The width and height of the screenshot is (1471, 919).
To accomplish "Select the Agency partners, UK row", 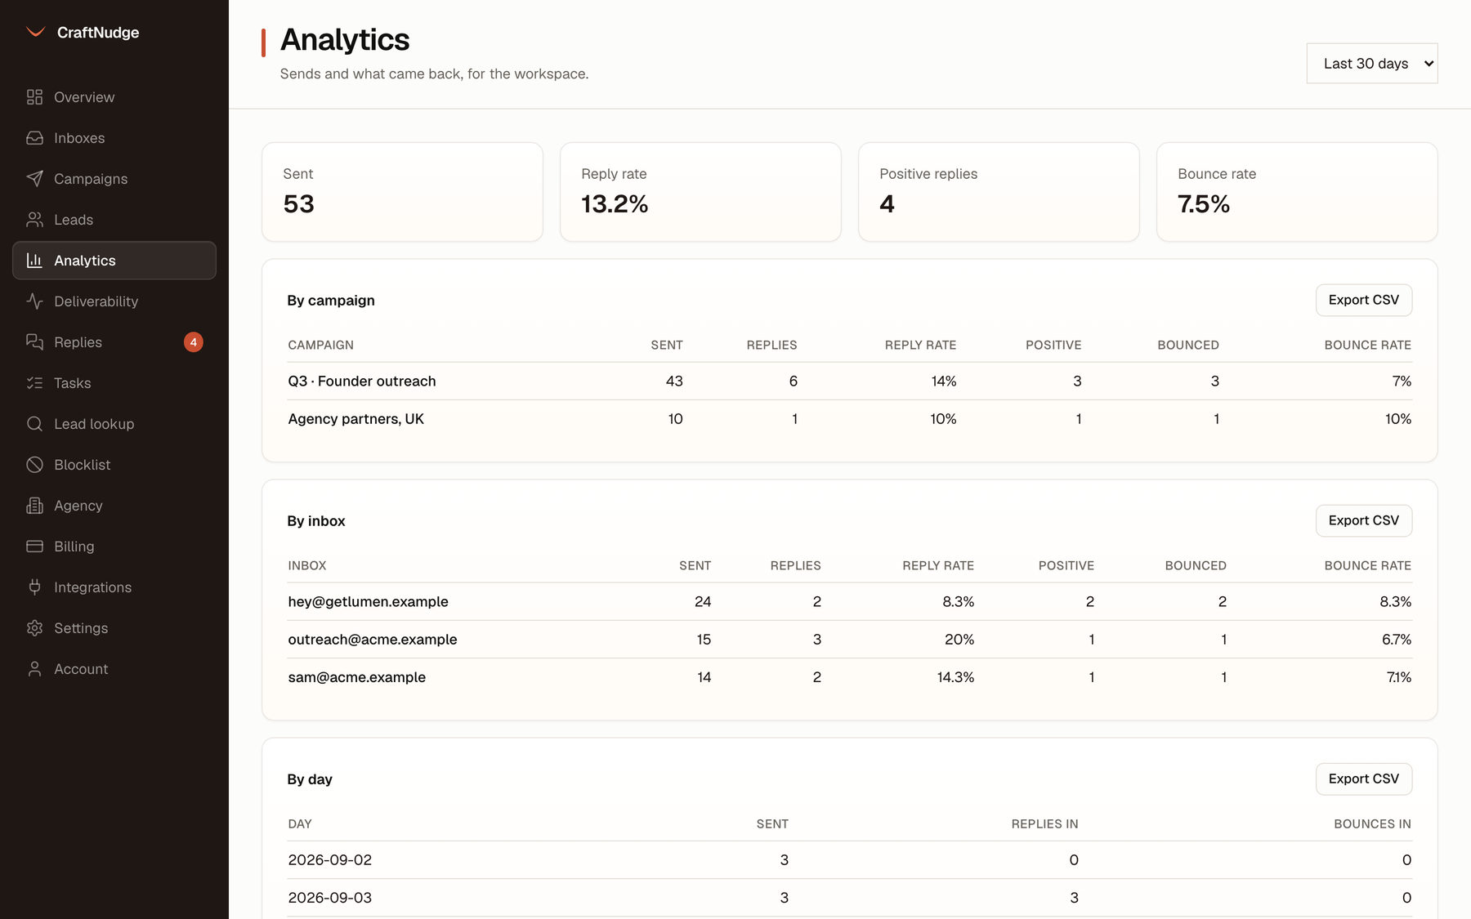I will [x=850, y=419].
